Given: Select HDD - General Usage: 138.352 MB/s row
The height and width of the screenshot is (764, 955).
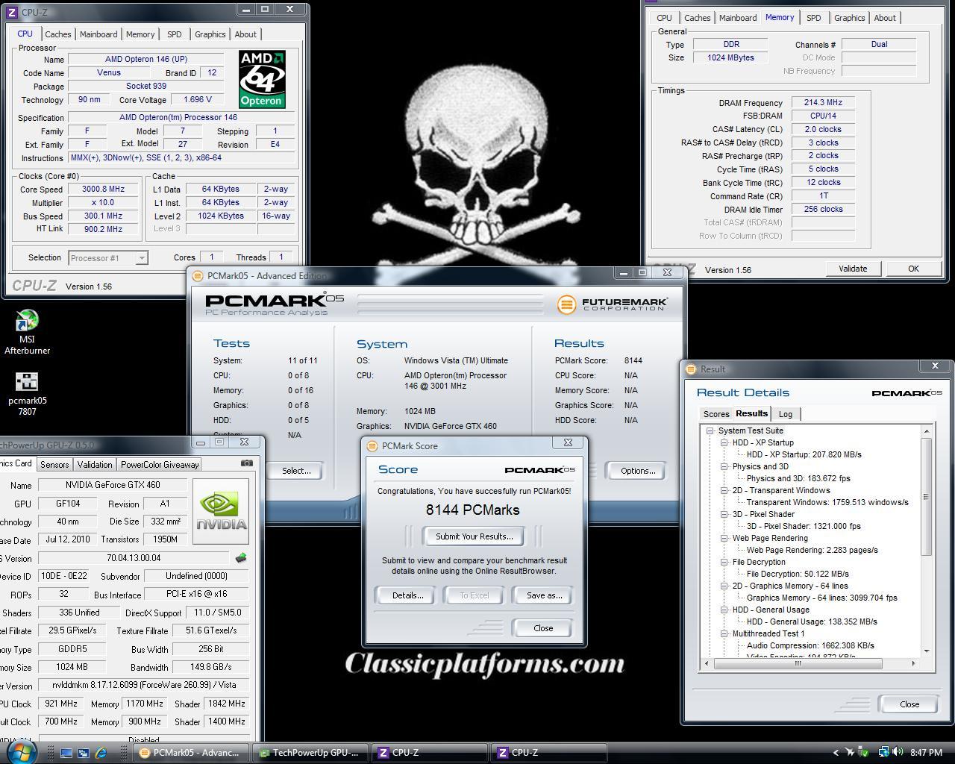Looking at the screenshot, I should pyautogui.click(x=812, y=621).
